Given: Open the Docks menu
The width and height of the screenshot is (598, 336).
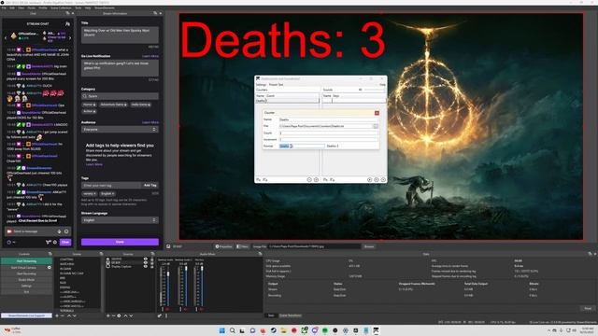Looking at the screenshot, I should pos(31,7).
